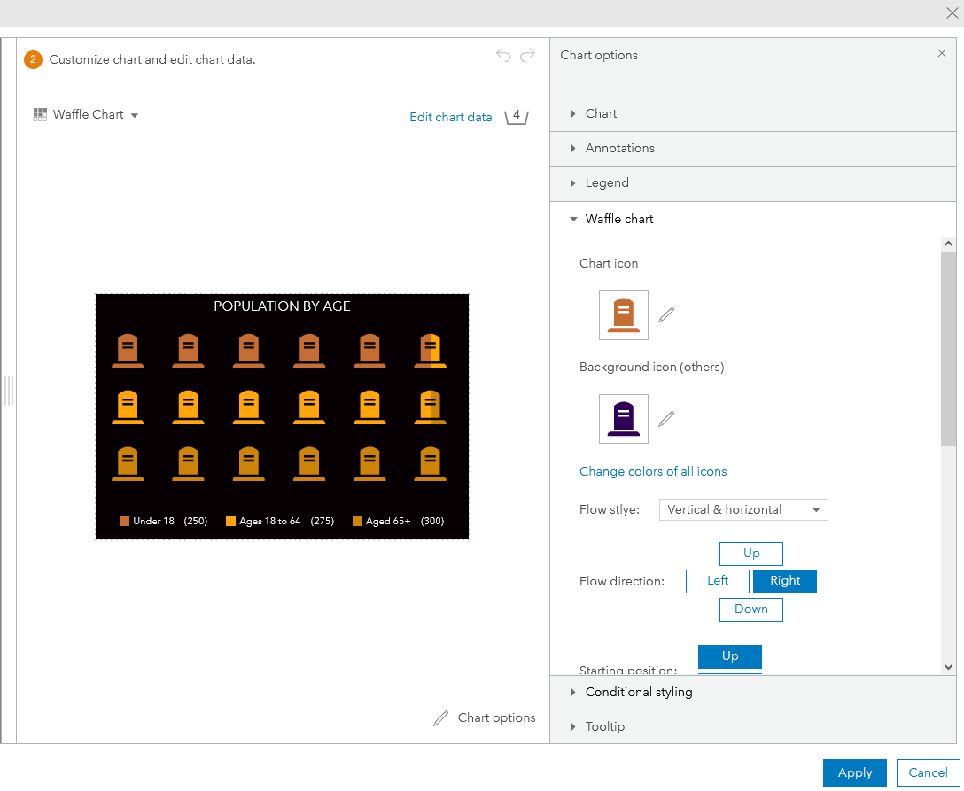
Task: Set Flow direction to Up
Action: (751, 553)
